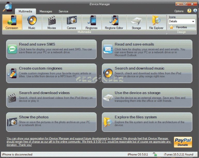199x158 pixels.
Task: Click 'iPhone OS 5.0.1' status text
Action: click(138, 154)
